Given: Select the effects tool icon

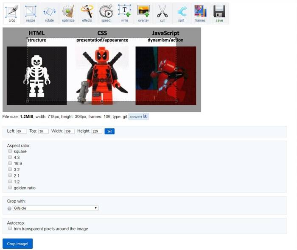Looking at the screenshot, I should pyautogui.click(x=87, y=13).
